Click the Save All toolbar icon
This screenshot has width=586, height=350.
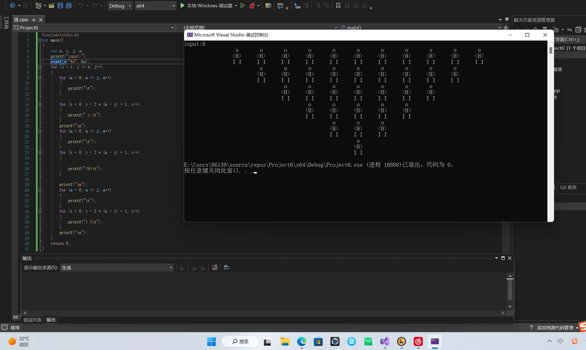pyautogui.click(x=69, y=6)
